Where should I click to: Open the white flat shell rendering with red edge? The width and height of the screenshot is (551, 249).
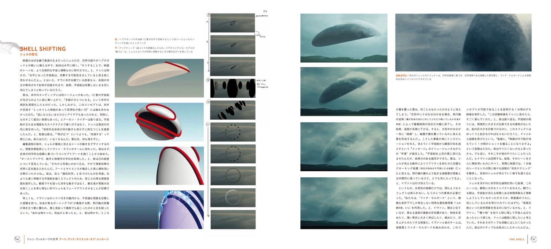[x=159, y=77]
